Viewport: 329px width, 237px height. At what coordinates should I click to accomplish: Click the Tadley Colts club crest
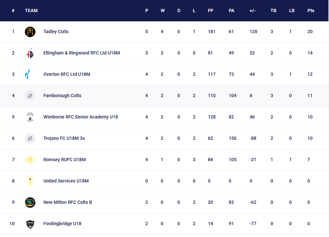(30, 32)
